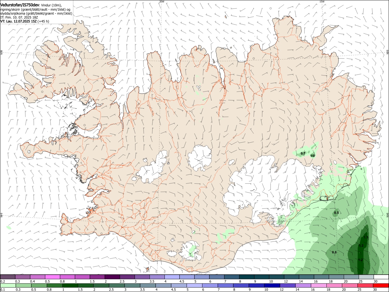
Task: Pick the light pink rain swatch between 16 and 18
Action: [319, 286]
